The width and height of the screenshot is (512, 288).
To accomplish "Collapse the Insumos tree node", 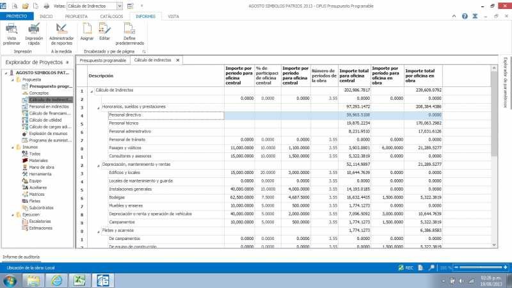I will (12, 147).
